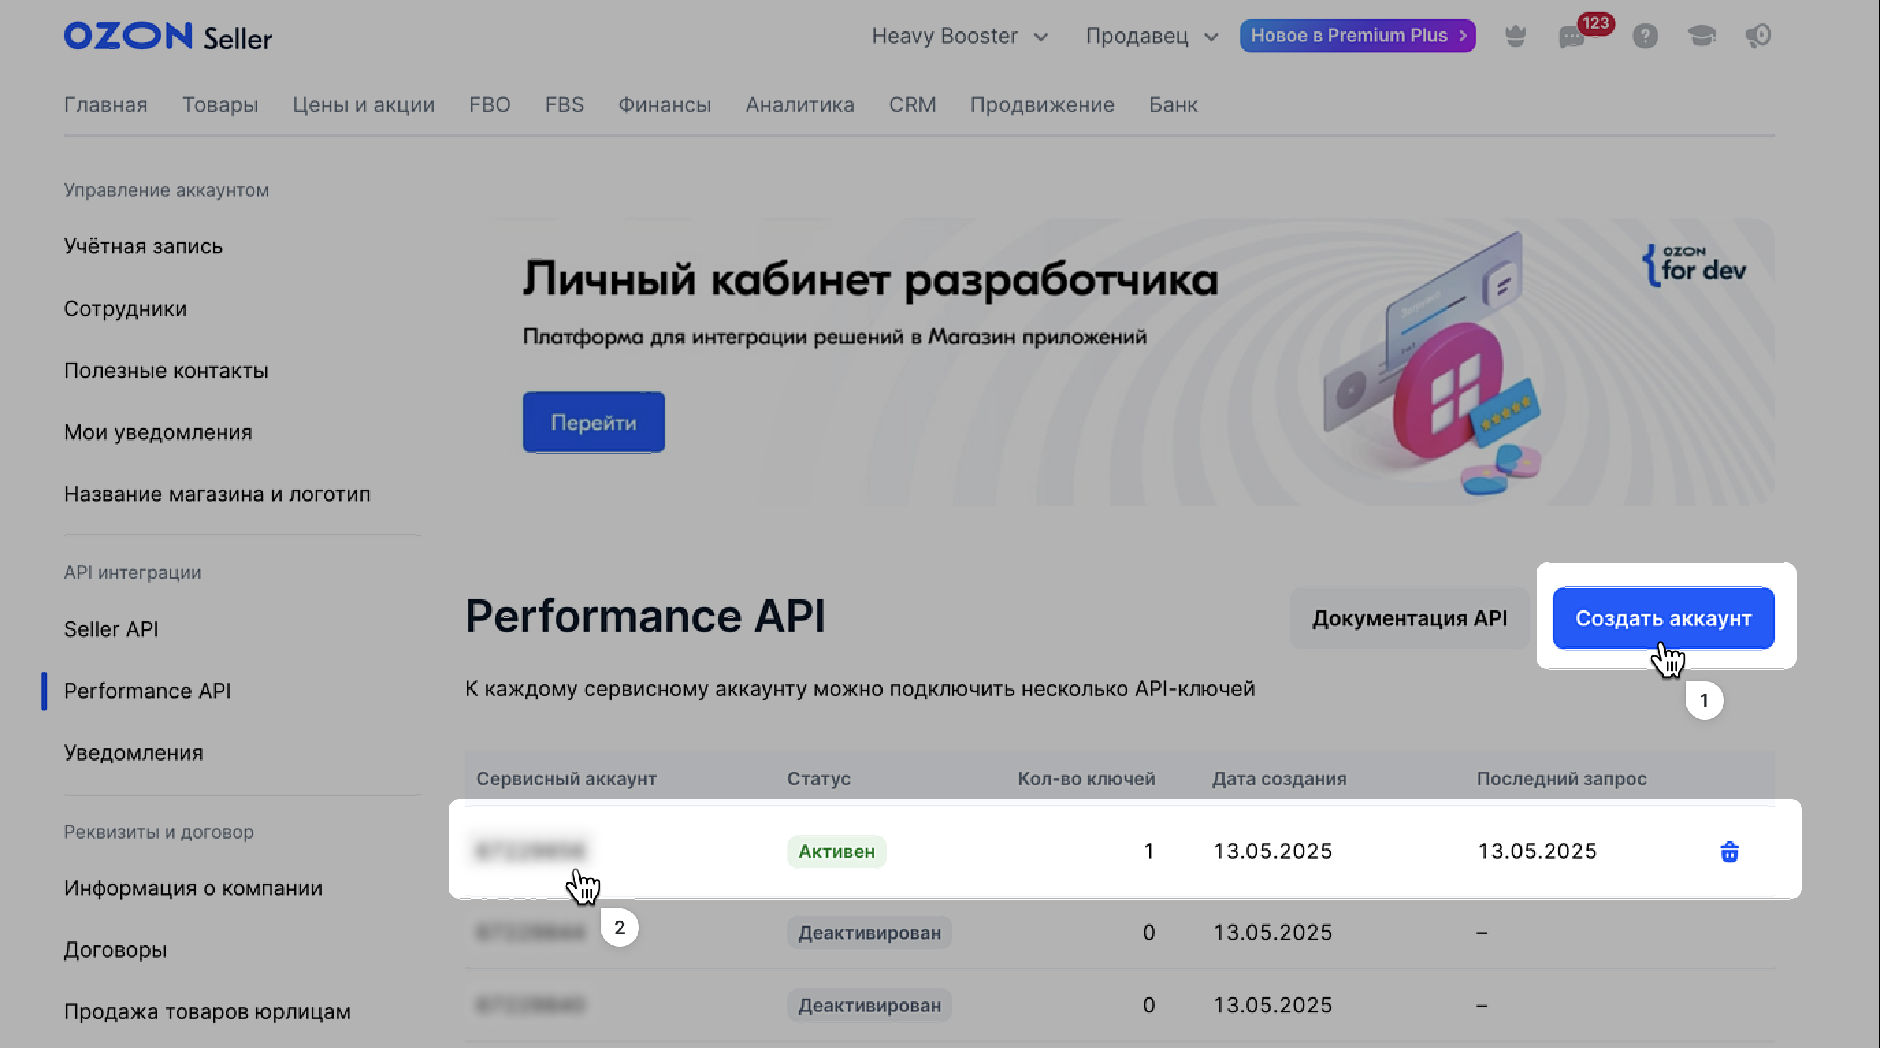Open Сотрудники in account management sidebar
The height and width of the screenshot is (1048, 1880).
pyautogui.click(x=125, y=309)
